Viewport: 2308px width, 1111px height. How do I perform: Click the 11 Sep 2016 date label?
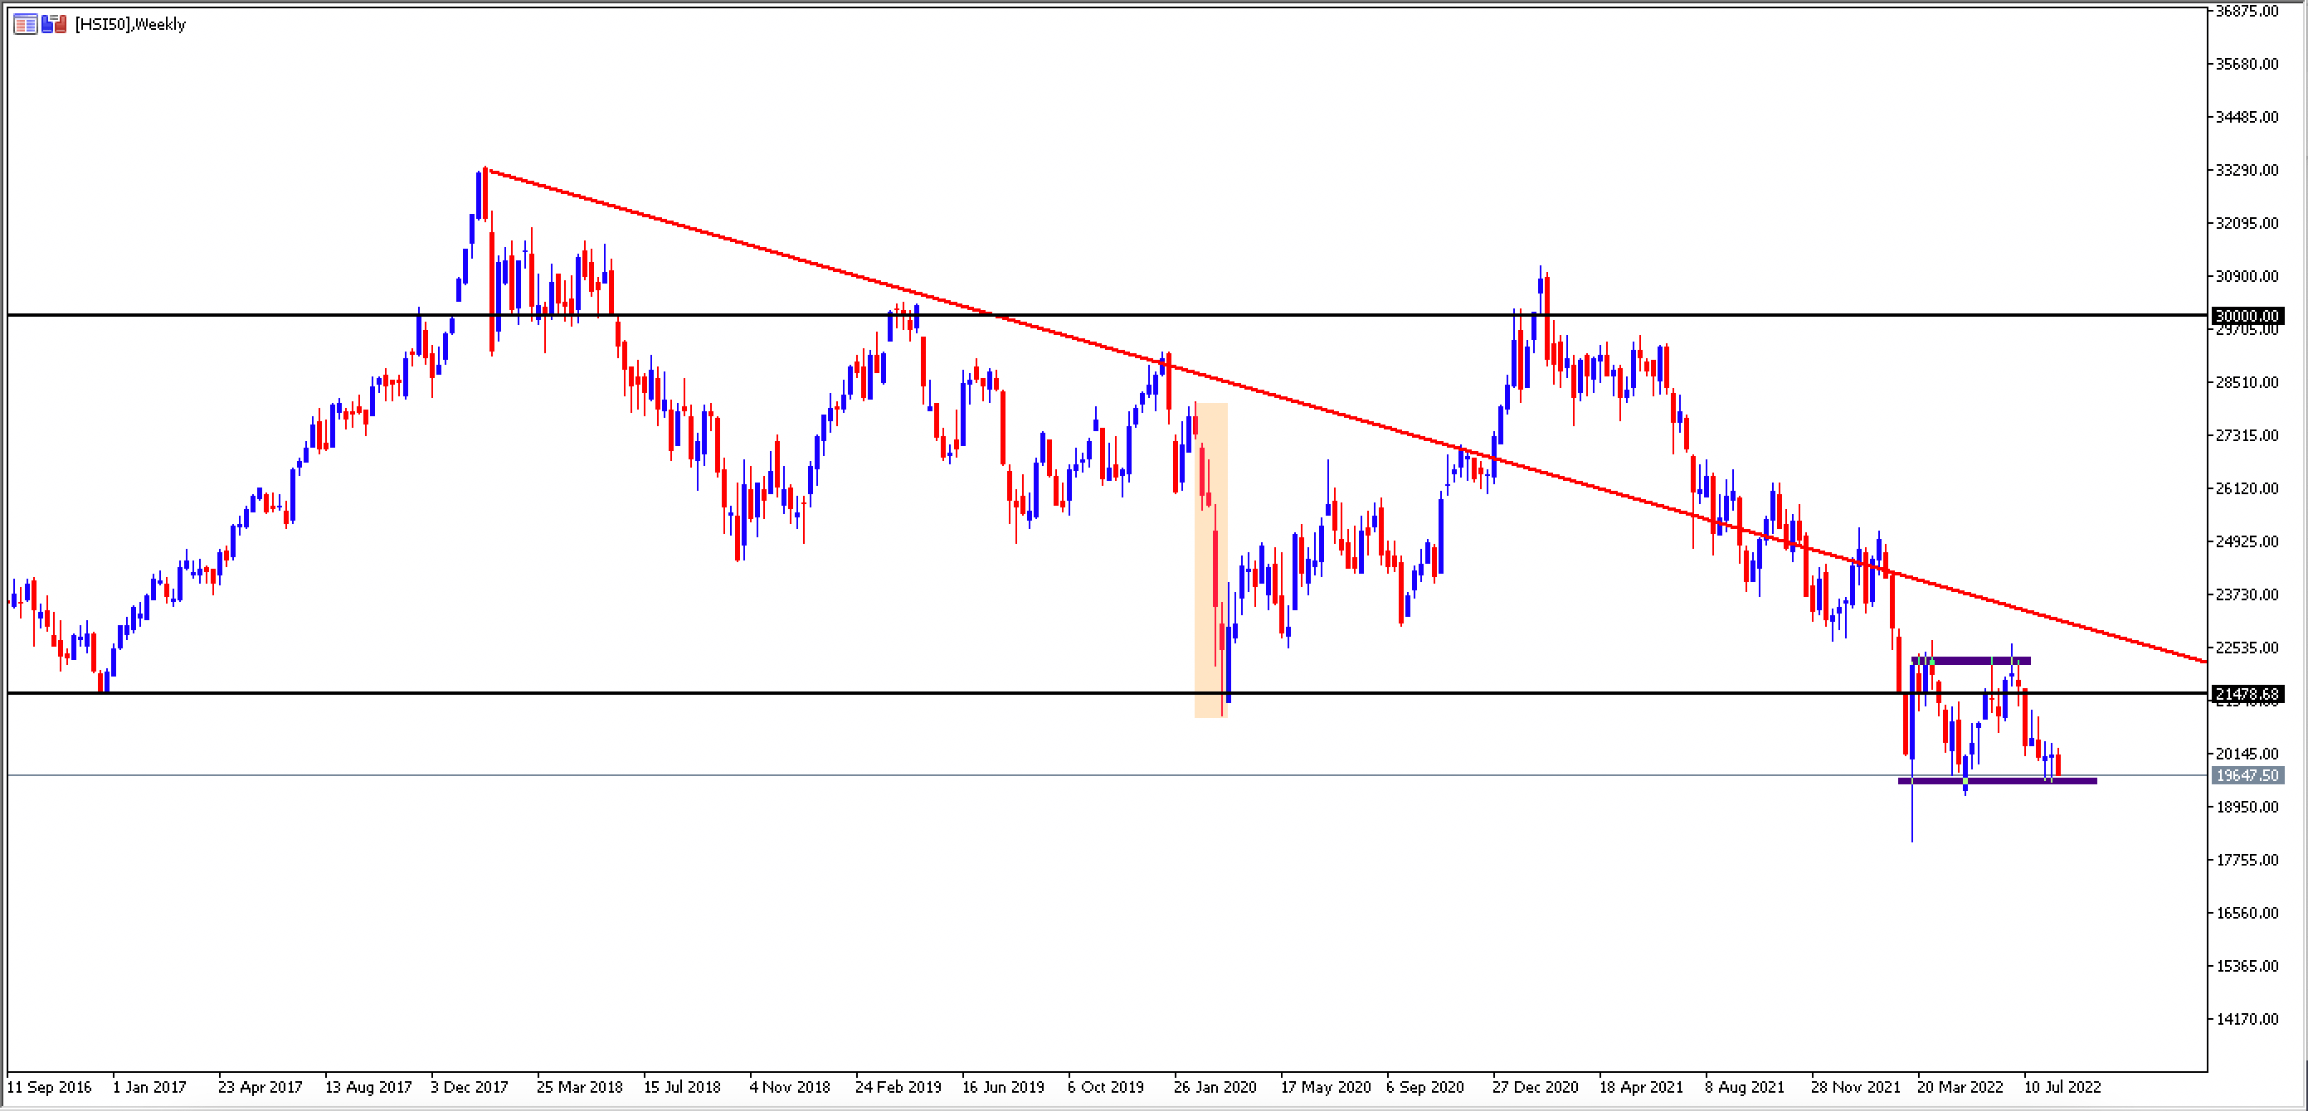click(49, 1087)
